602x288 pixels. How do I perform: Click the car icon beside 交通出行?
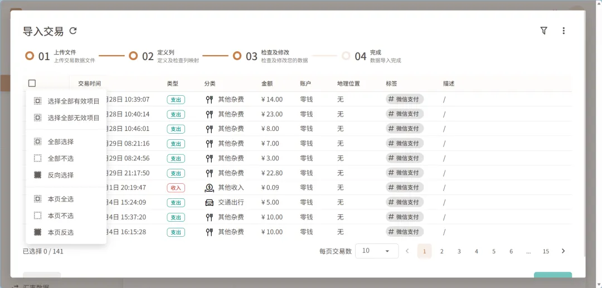209,202
